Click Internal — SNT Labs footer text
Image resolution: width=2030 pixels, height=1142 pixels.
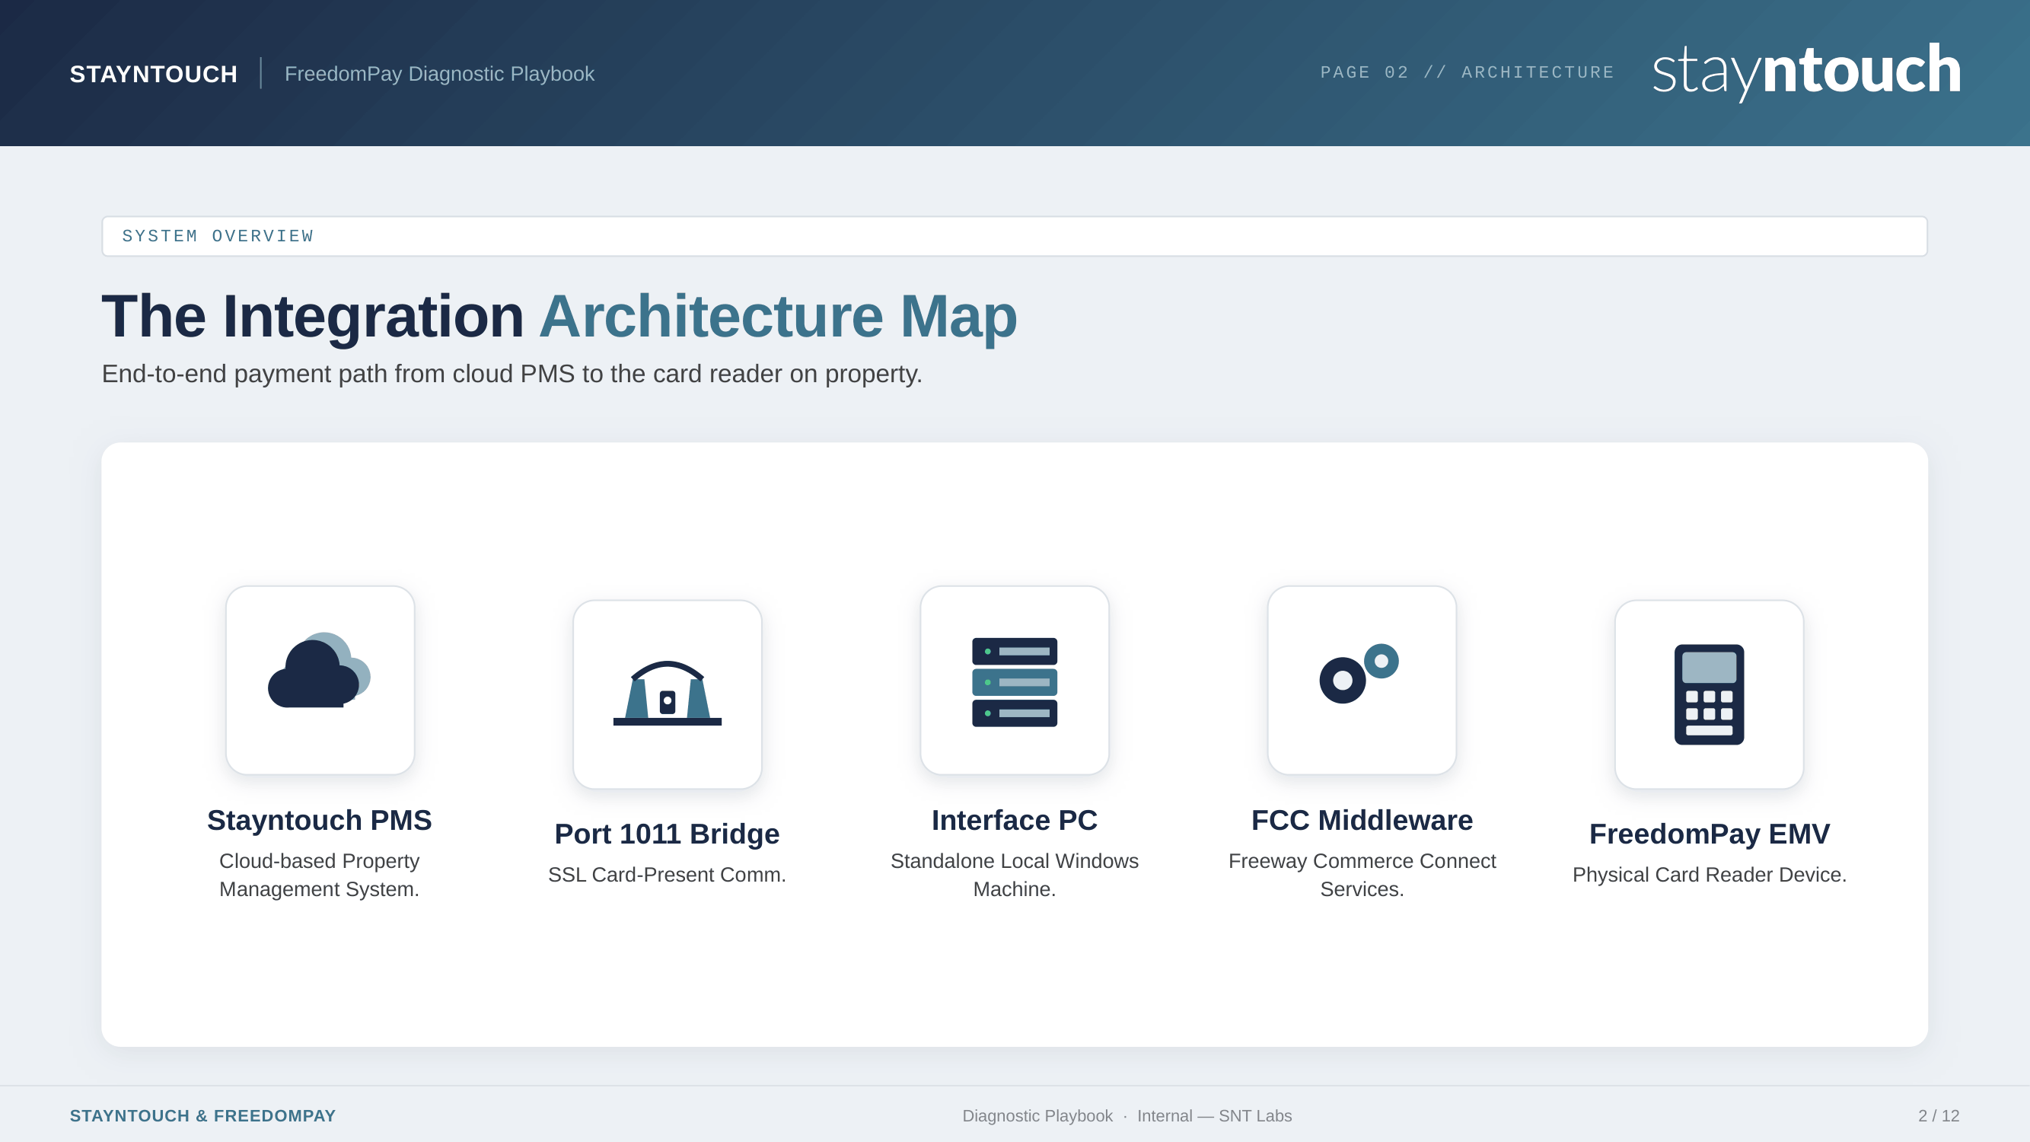[1213, 1116]
